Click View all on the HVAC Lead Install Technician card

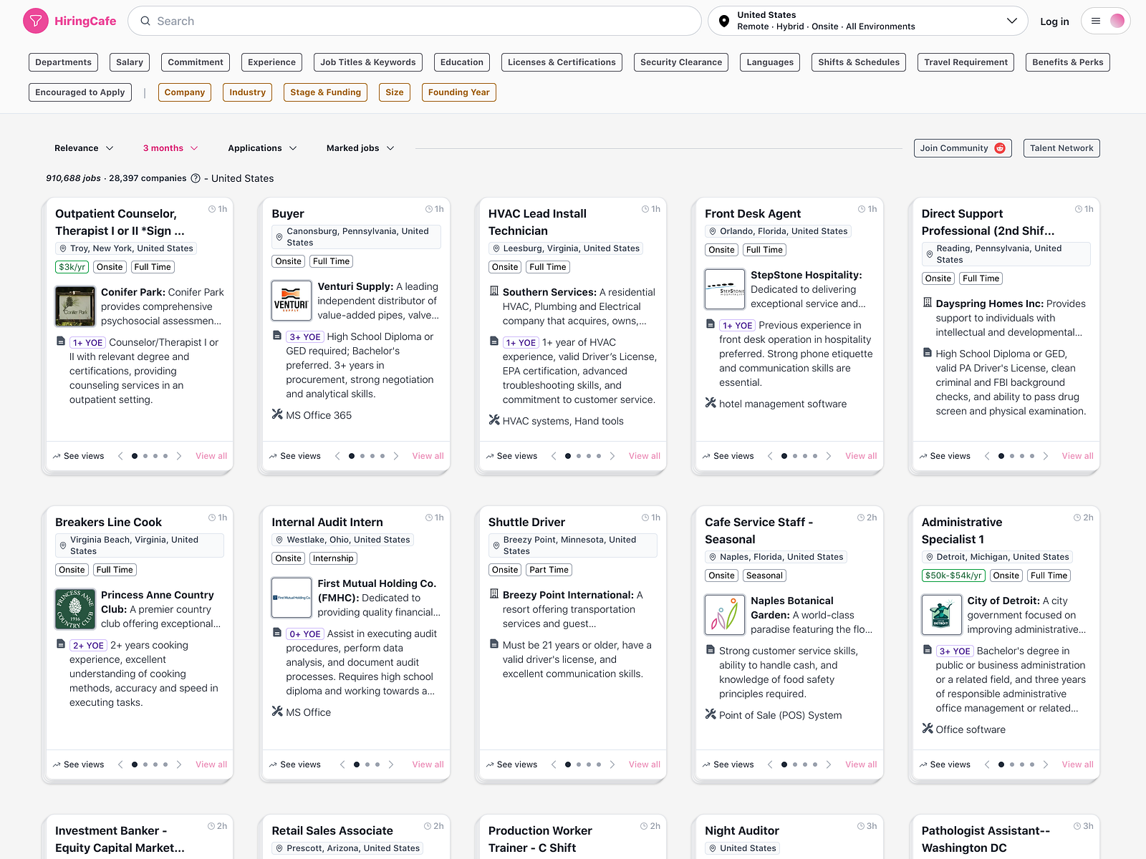644,455
